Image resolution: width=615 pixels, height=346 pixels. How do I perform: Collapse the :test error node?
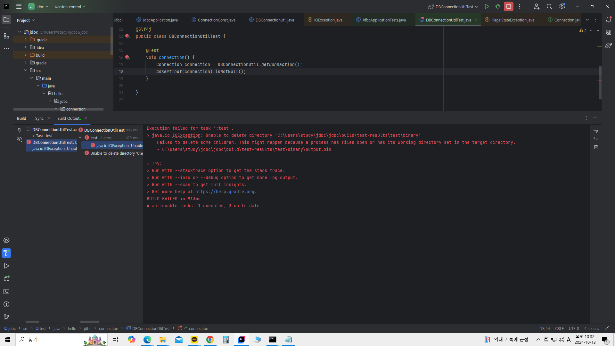coord(80,138)
